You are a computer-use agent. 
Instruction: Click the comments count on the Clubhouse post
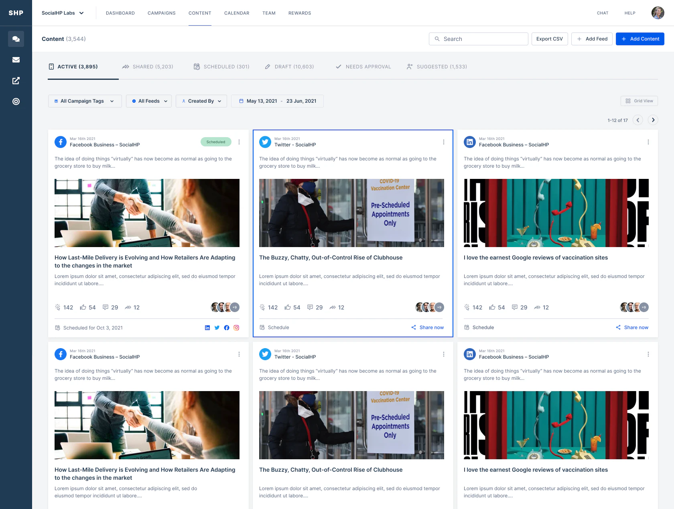tap(315, 307)
